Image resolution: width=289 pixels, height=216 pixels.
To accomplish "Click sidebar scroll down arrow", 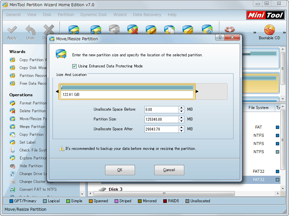I will coord(82,194).
